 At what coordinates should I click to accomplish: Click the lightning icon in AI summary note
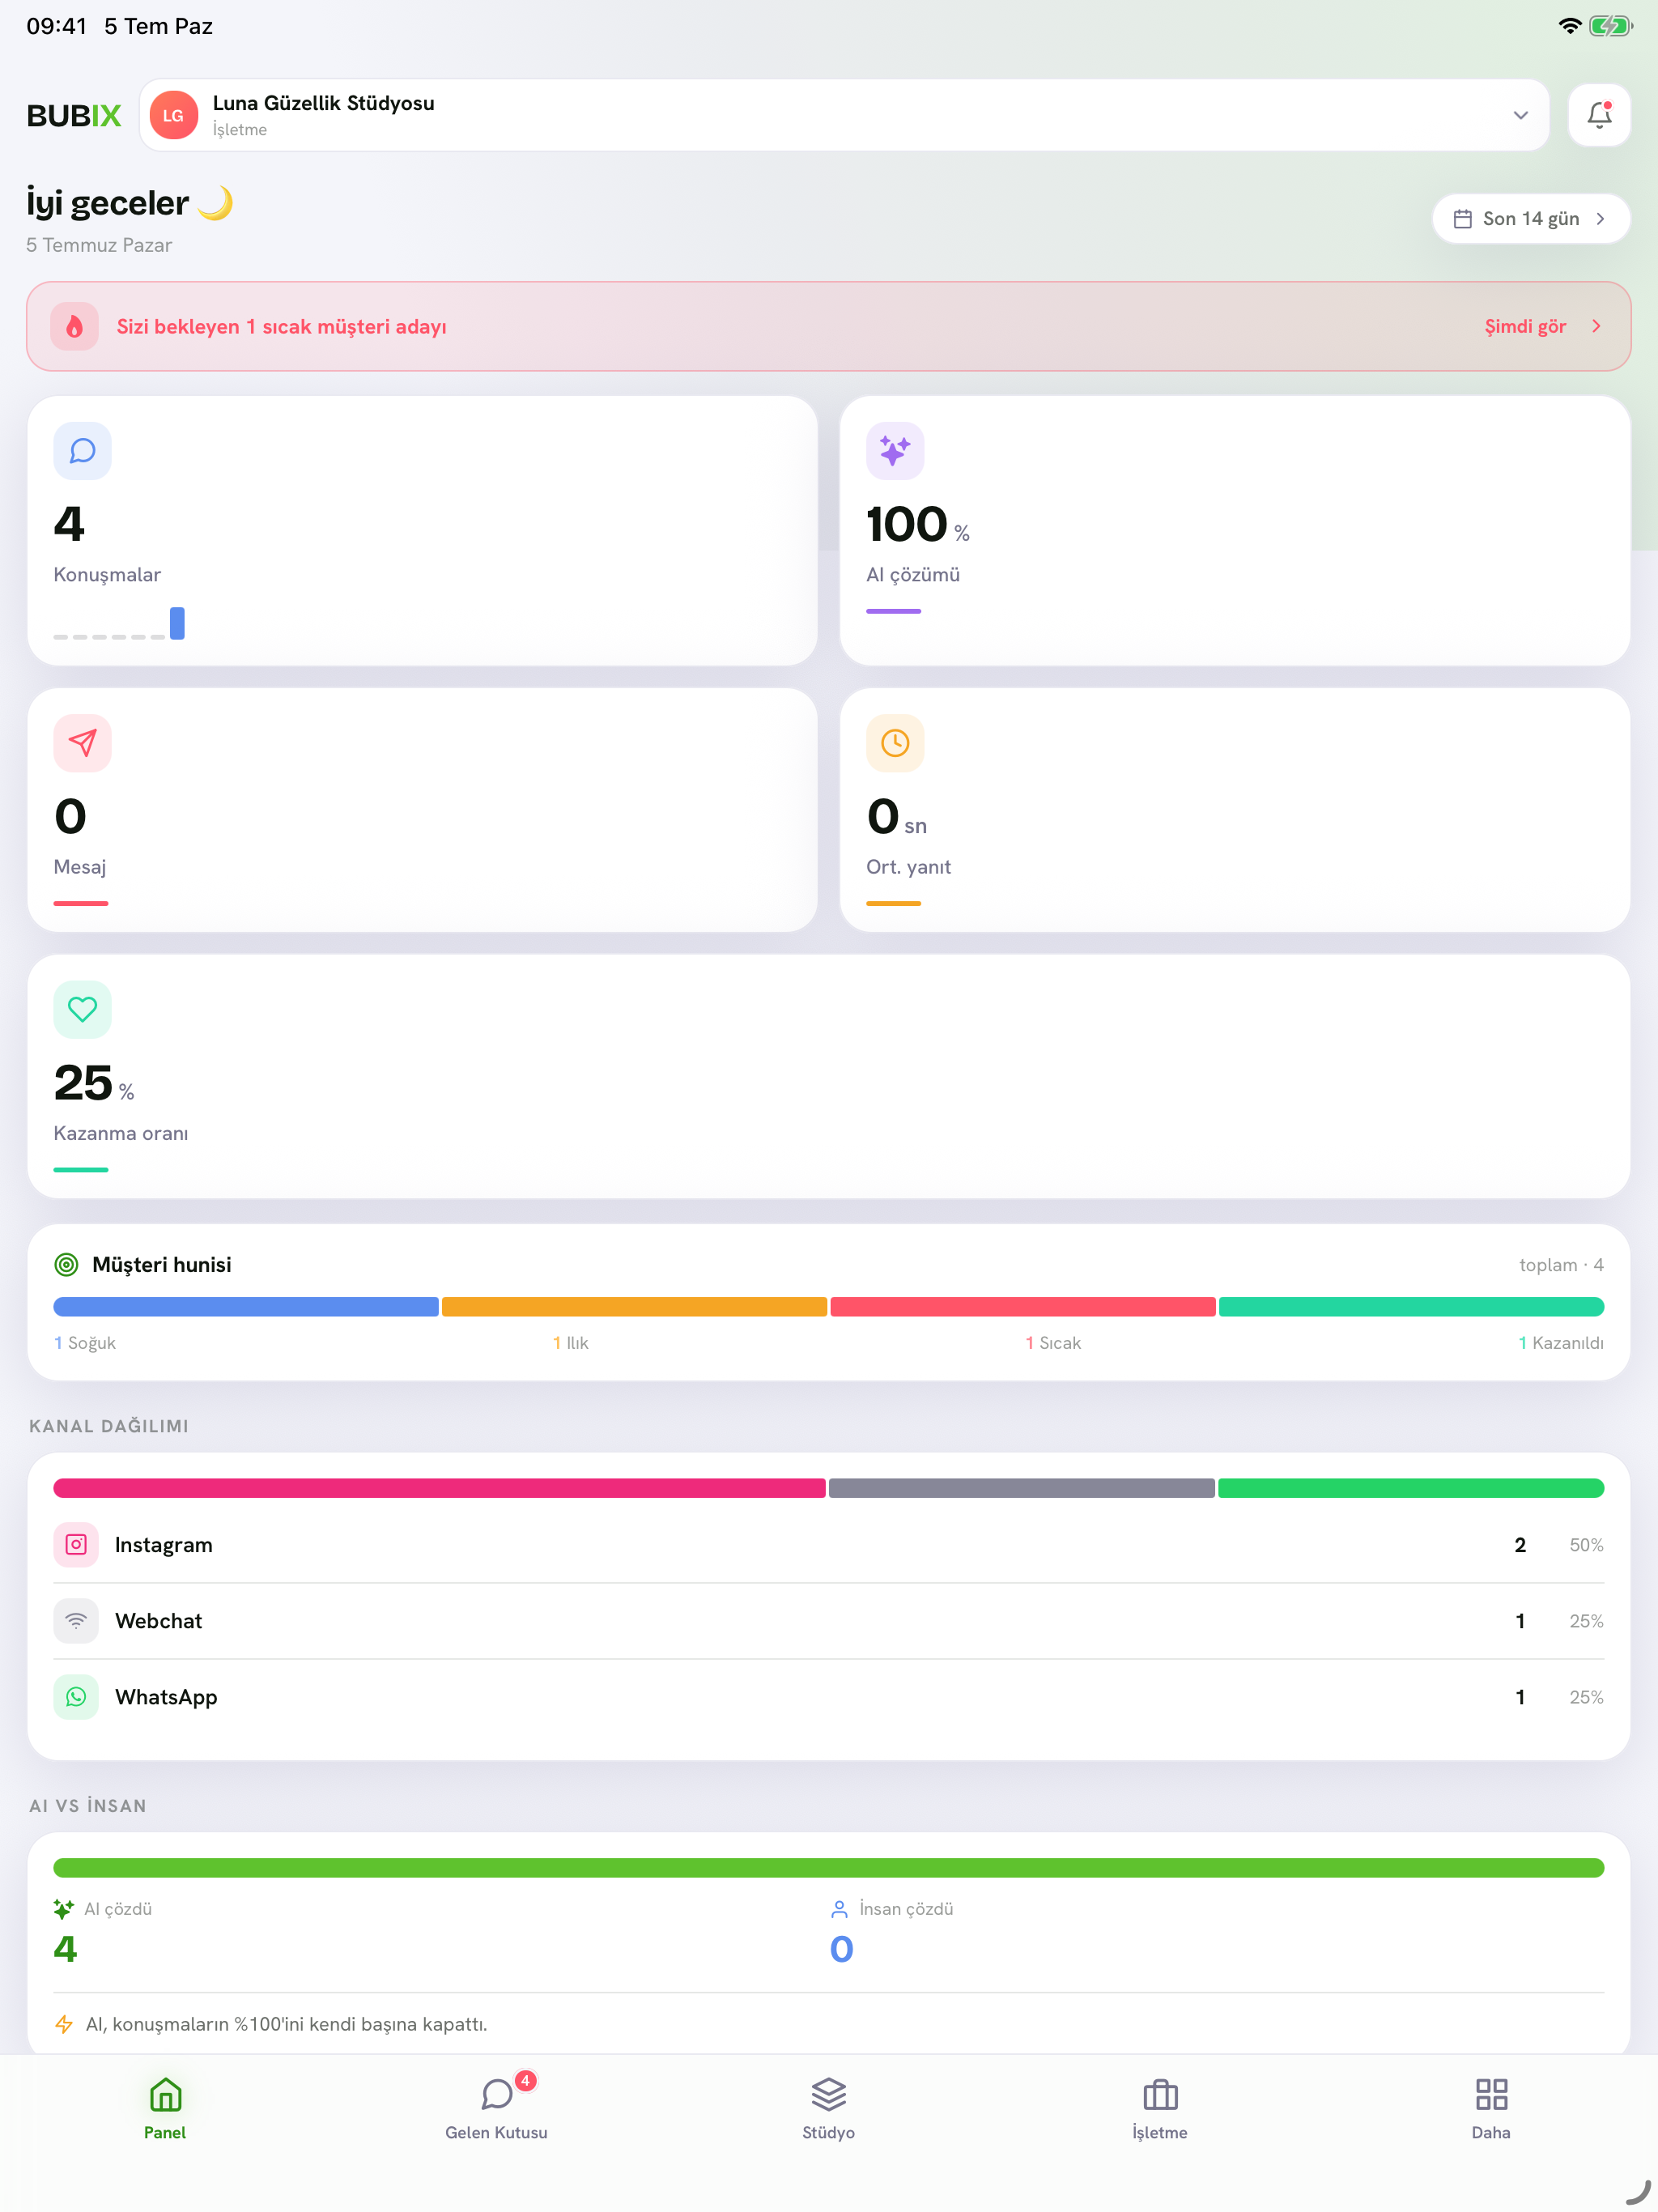64,2024
